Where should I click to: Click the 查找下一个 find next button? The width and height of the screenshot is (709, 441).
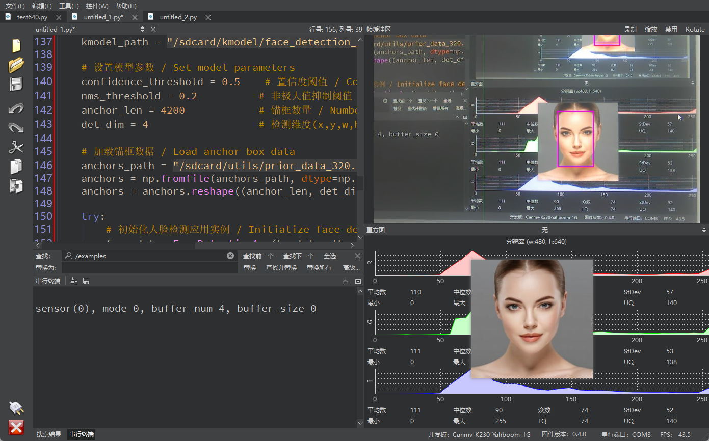(298, 256)
